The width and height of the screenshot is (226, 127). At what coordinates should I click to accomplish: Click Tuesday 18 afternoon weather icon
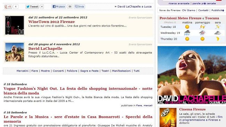pos(202,27)
